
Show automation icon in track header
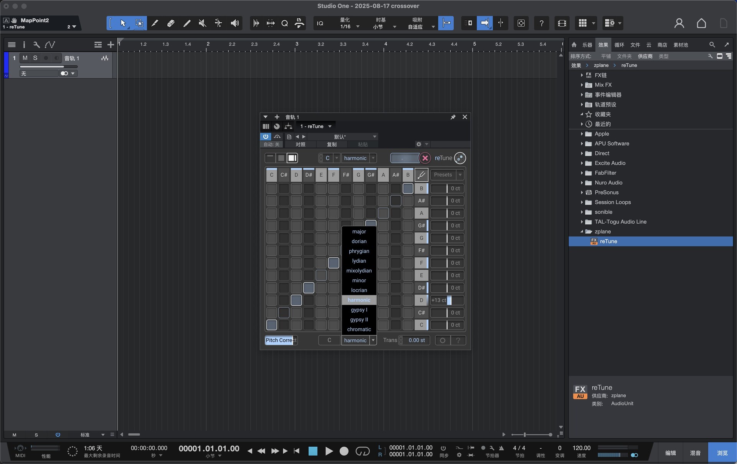click(x=50, y=45)
